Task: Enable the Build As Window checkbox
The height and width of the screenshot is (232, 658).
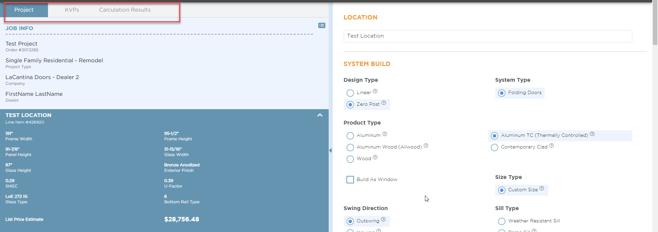Action: tap(350, 180)
